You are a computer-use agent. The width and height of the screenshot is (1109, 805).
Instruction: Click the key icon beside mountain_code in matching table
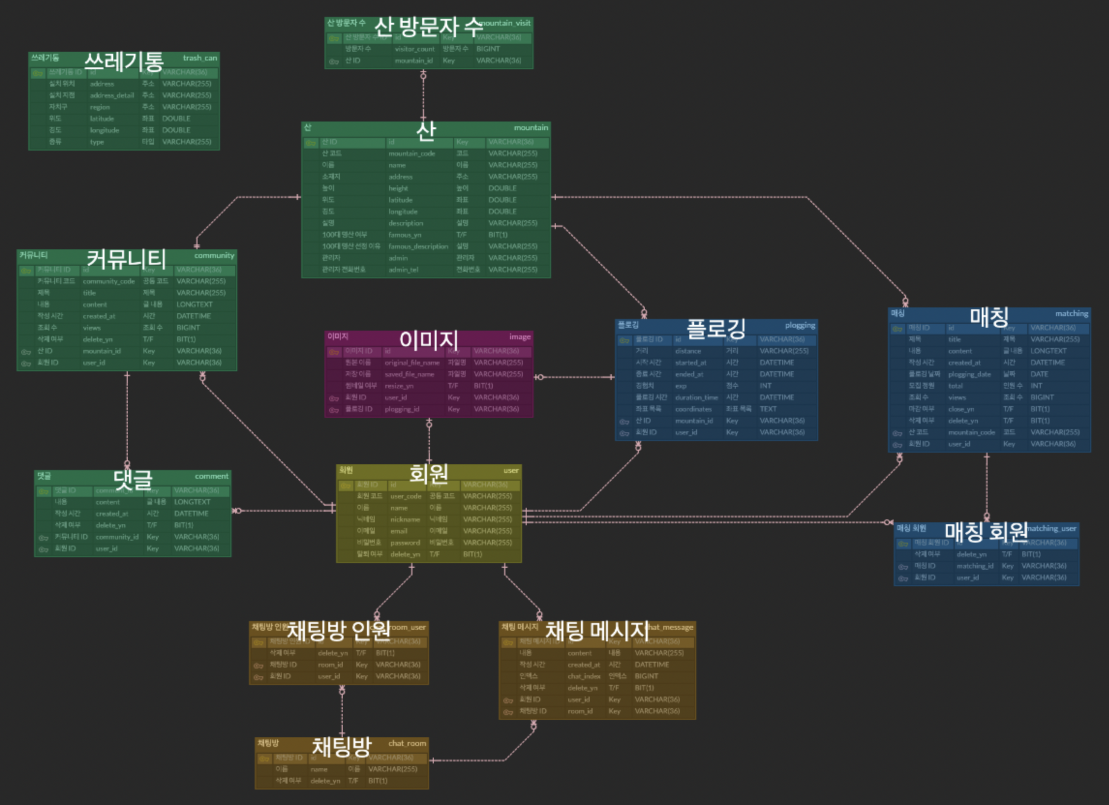(x=897, y=433)
